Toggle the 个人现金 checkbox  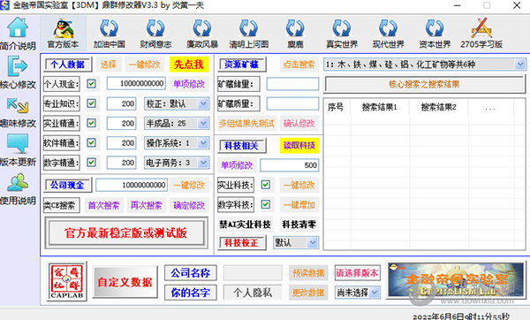point(91,84)
